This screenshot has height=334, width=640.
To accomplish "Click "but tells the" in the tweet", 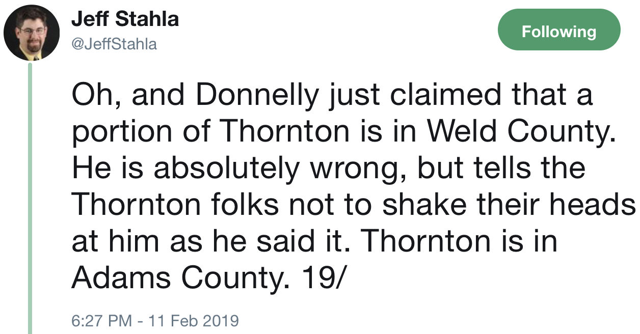I will coord(501,168).
